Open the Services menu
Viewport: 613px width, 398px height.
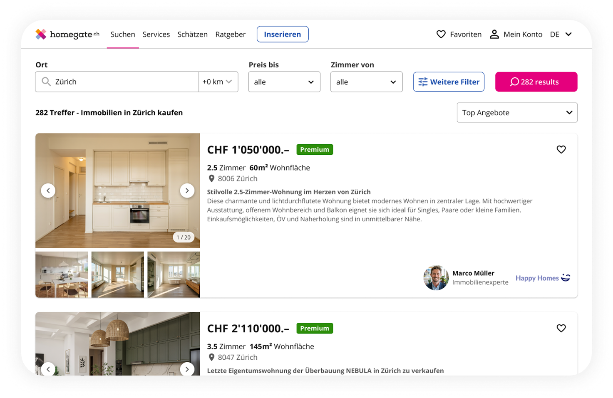pos(156,34)
